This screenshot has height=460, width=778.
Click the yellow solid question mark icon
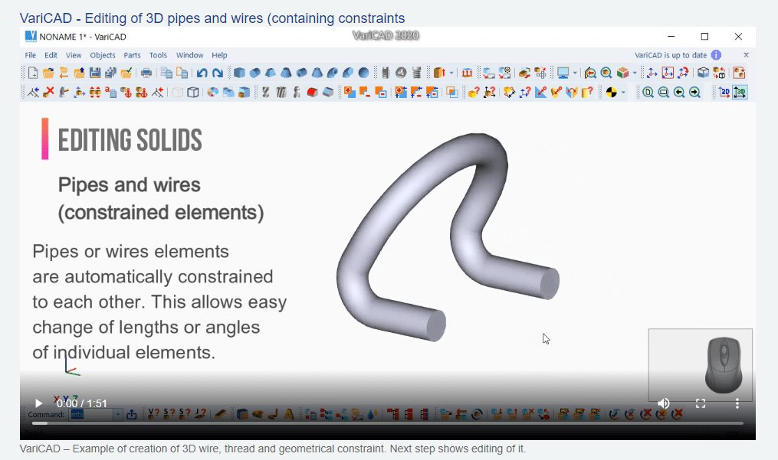(474, 92)
